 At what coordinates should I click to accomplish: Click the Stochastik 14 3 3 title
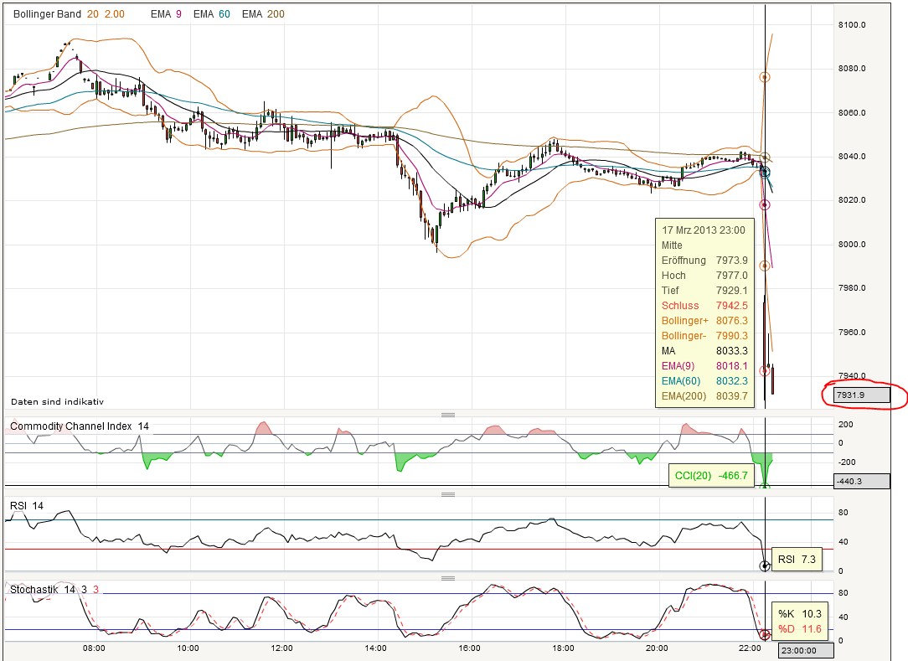tap(54, 589)
